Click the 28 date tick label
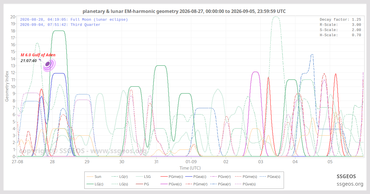 coord(52,162)
